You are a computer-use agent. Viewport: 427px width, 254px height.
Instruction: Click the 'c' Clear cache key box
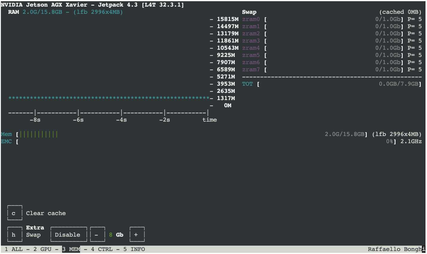pyautogui.click(x=15, y=213)
